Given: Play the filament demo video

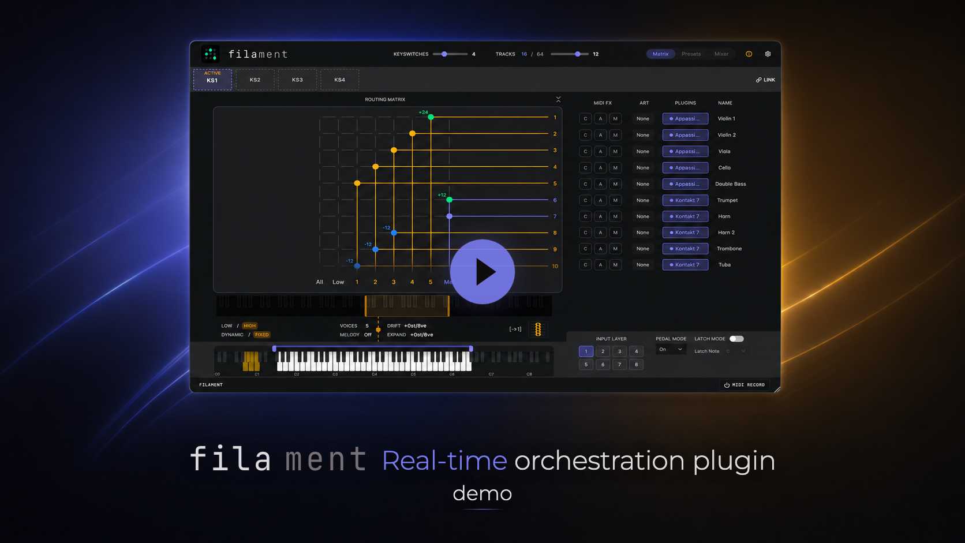Looking at the screenshot, I should click(482, 272).
